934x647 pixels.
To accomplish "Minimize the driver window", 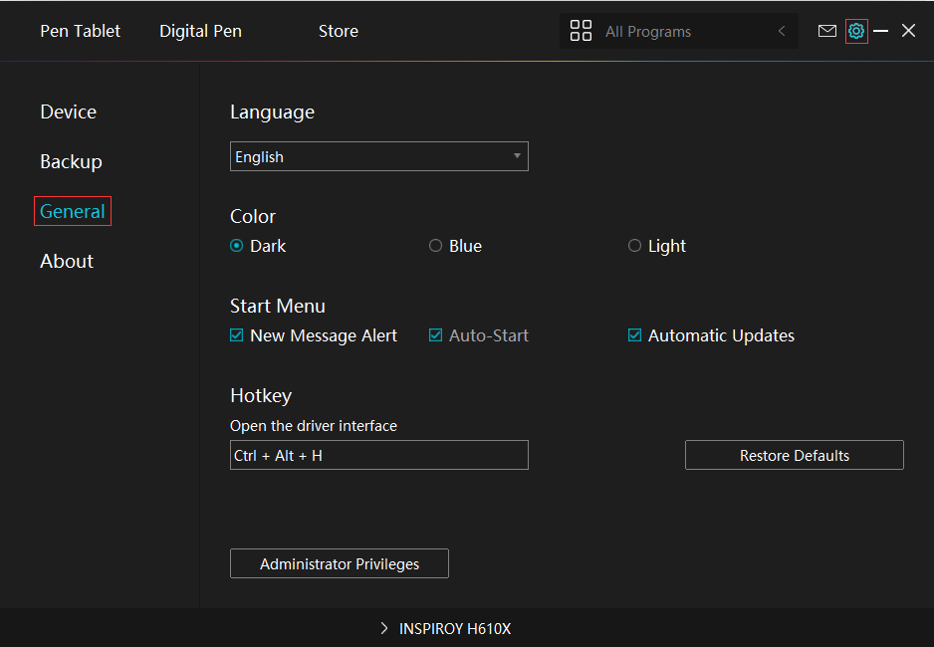I will point(881,31).
